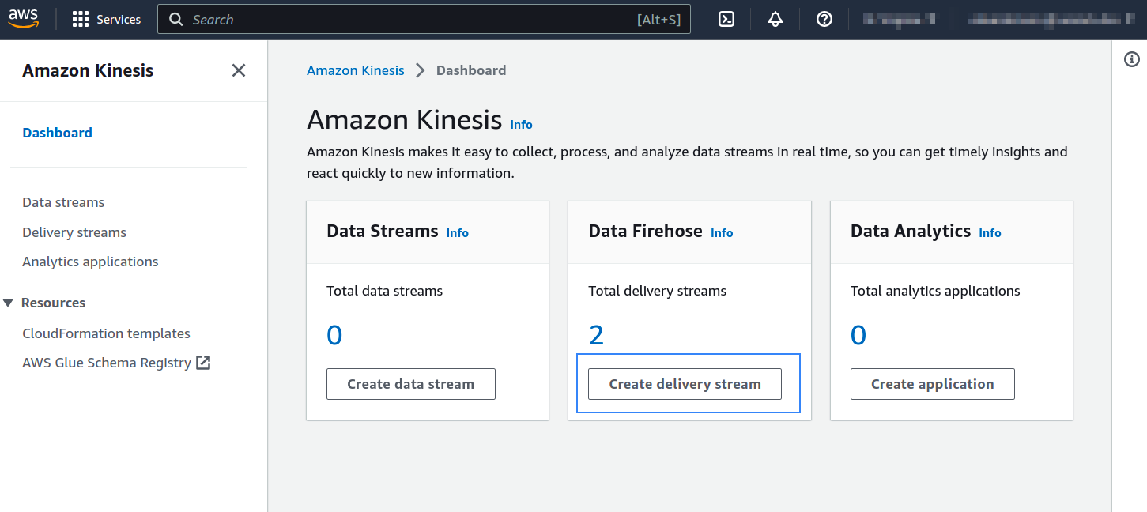Click the Create application button
Viewport: 1147px width, 512px height.
pyautogui.click(x=933, y=384)
